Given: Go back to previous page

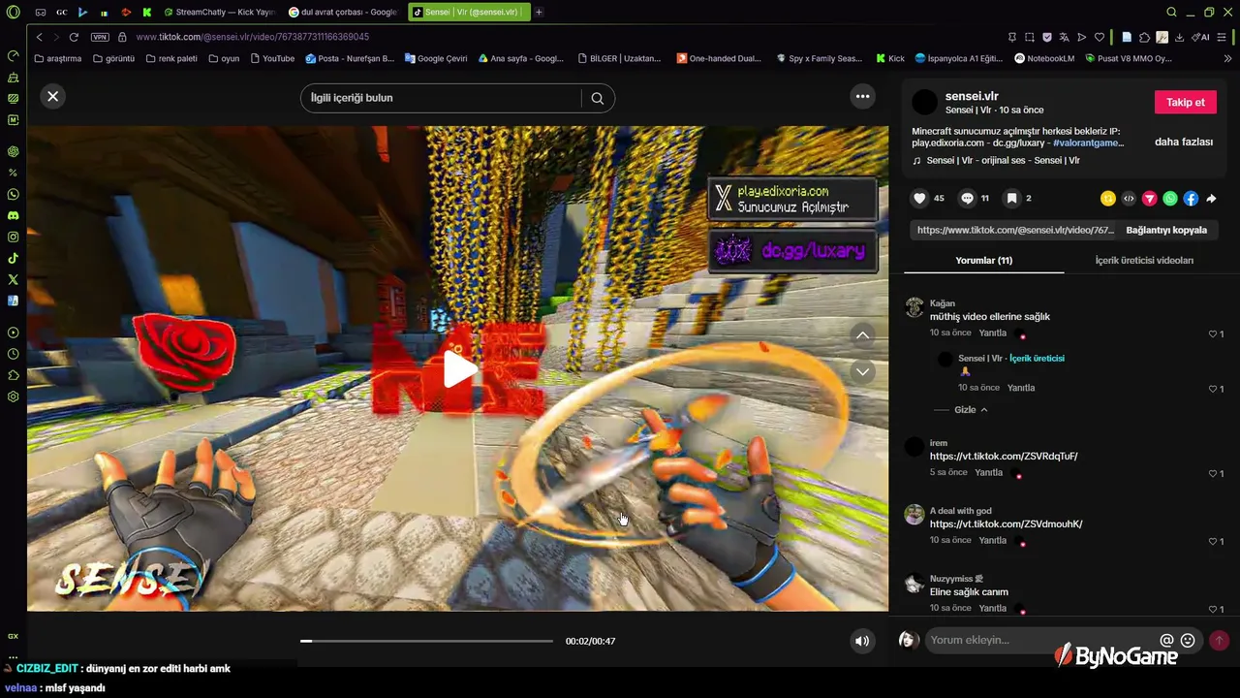Looking at the screenshot, I should pos(39,37).
